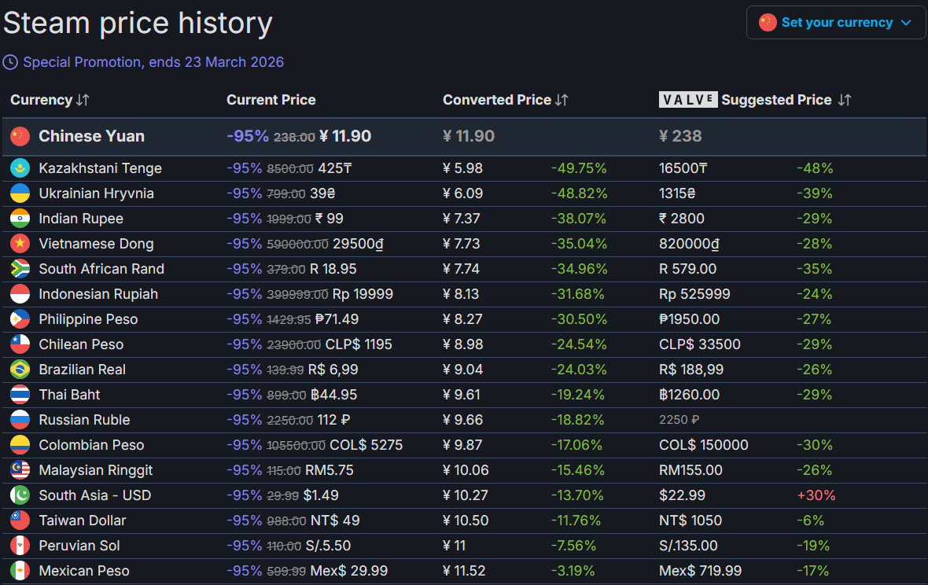This screenshot has height=585, width=928.
Task: Click the South Africa flag icon
Action: 20,269
